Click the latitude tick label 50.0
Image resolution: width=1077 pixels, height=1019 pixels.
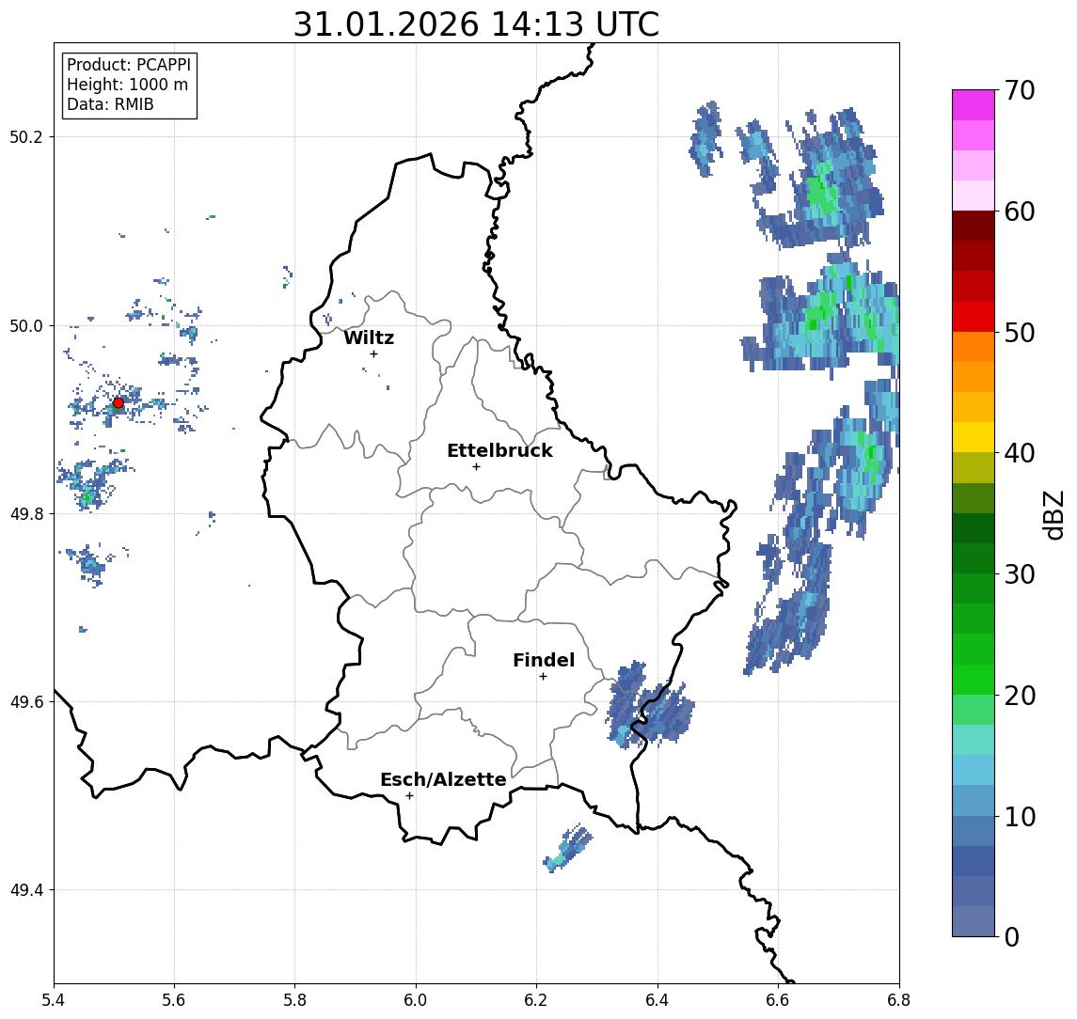(26, 325)
